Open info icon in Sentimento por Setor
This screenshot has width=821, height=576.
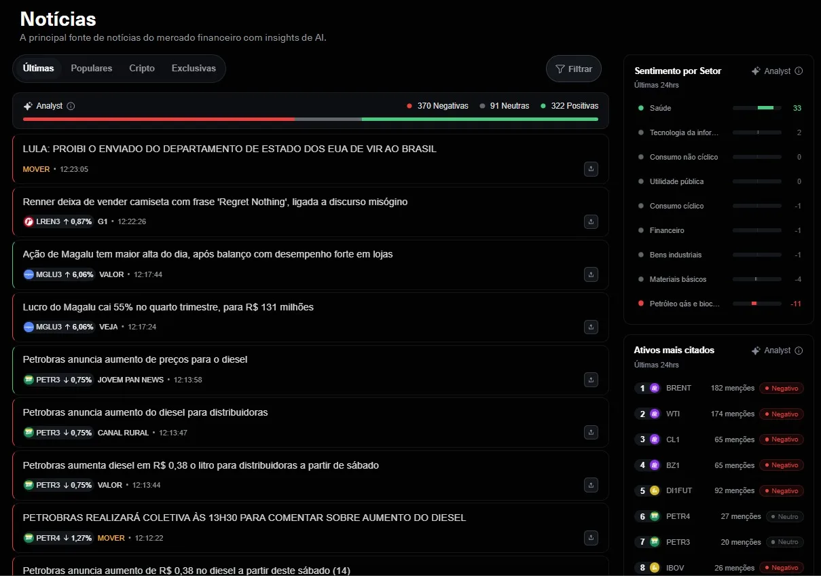799,71
